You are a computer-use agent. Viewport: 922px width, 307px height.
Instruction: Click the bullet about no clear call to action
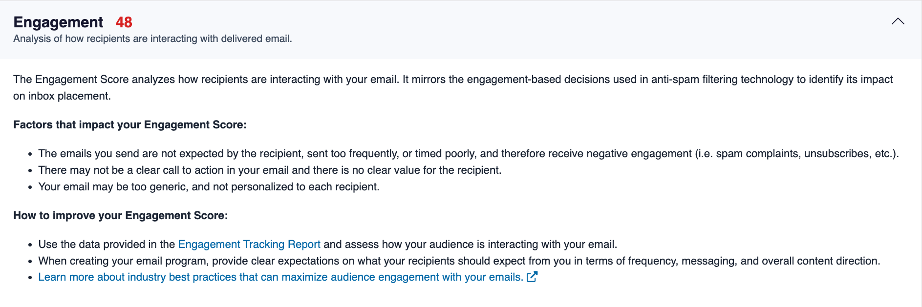[x=270, y=170]
